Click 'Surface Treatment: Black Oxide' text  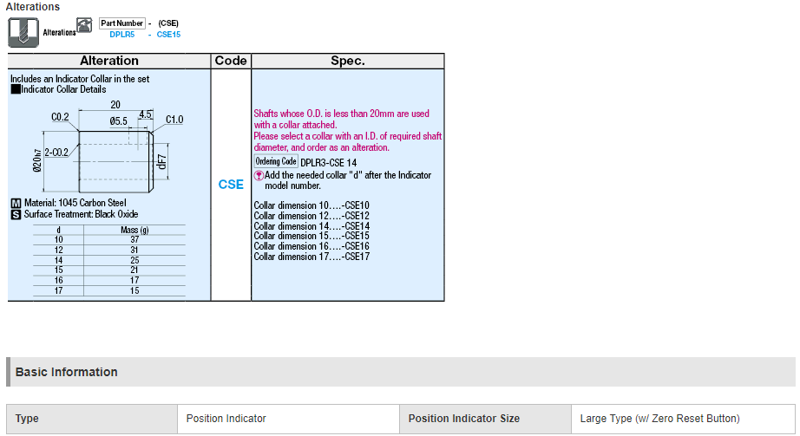click(x=81, y=215)
